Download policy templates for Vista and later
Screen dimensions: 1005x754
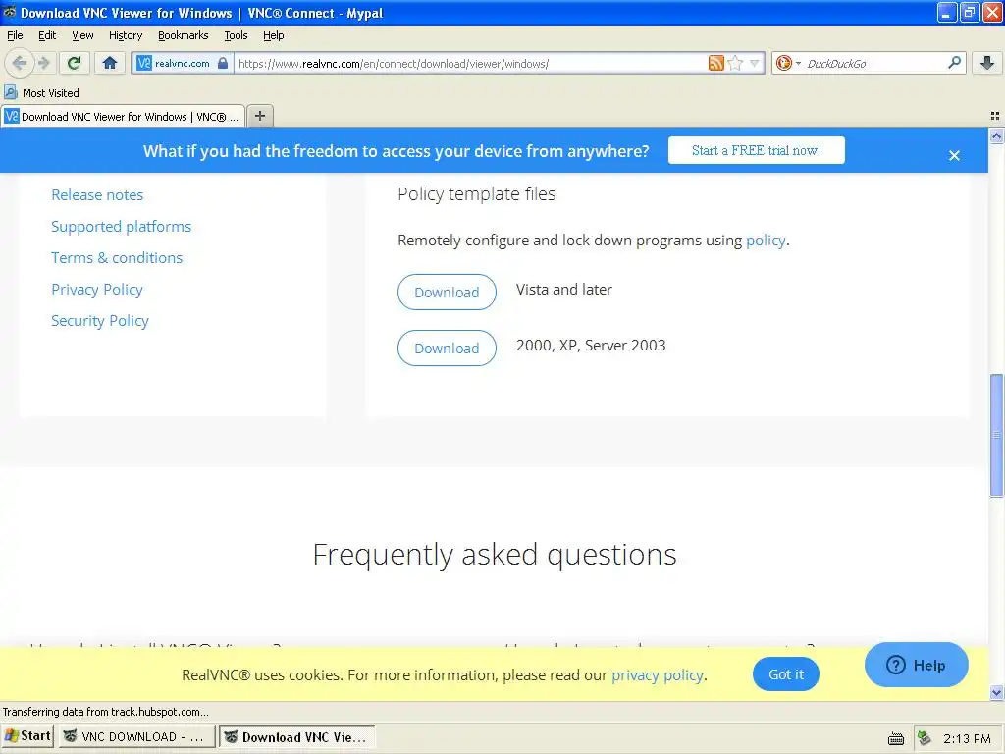click(x=447, y=293)
